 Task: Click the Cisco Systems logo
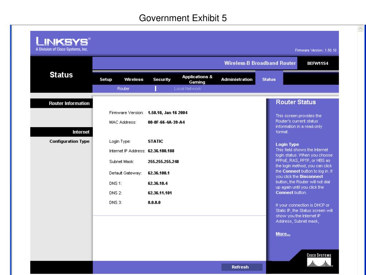coord(319,260)
